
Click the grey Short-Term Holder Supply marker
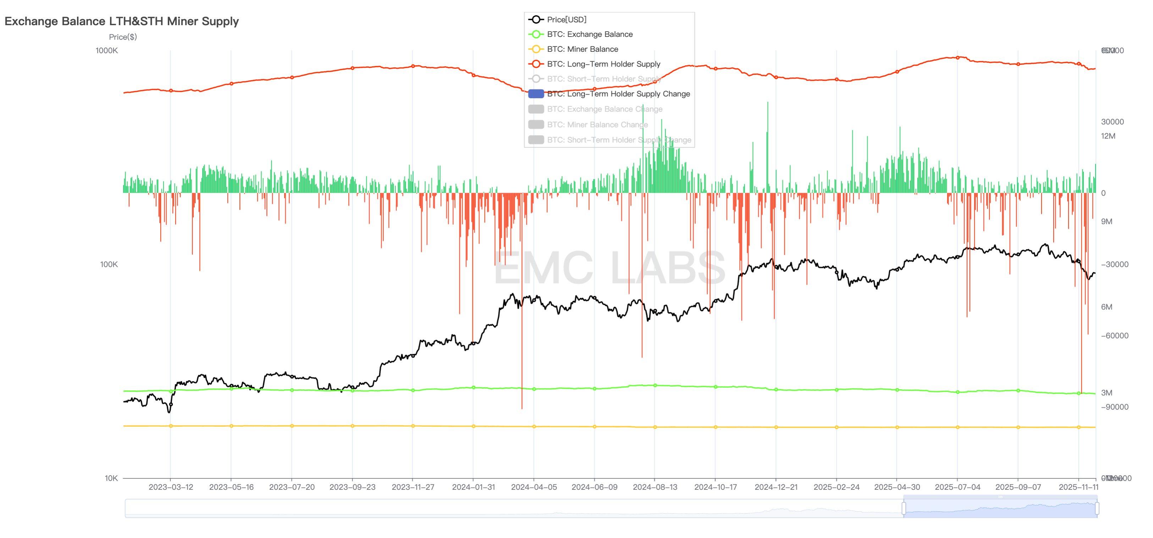(536, 79)
